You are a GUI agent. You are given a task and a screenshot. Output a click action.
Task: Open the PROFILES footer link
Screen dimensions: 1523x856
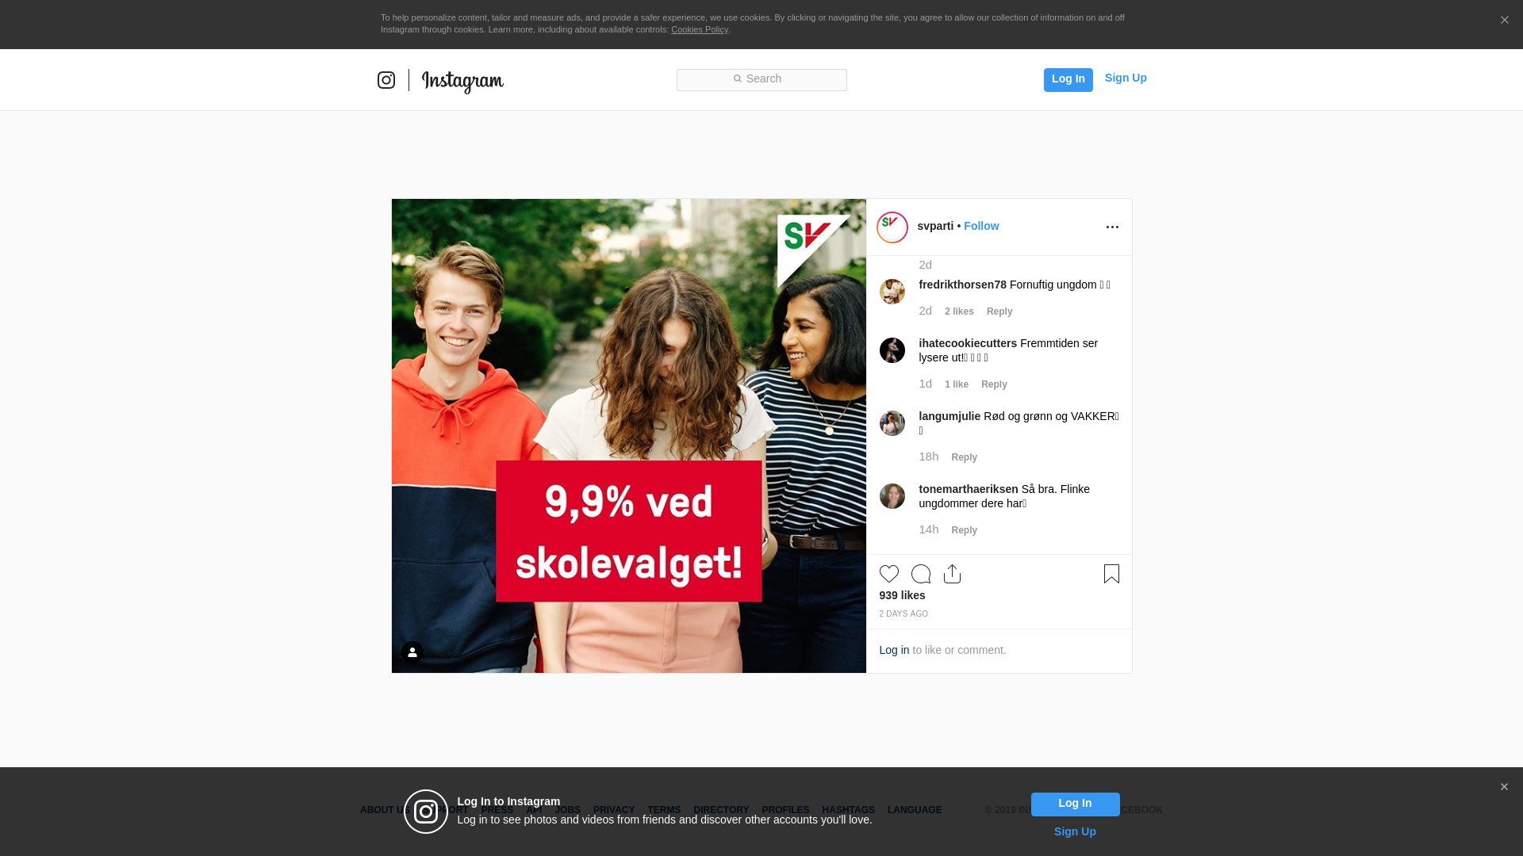[785, 810]
